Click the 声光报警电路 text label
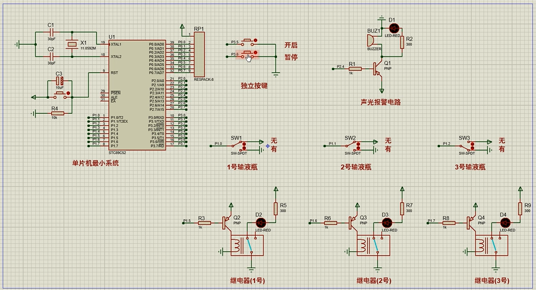Image resolution: width=536 pixels, height=290 pixels. click(x=381, y=102)
